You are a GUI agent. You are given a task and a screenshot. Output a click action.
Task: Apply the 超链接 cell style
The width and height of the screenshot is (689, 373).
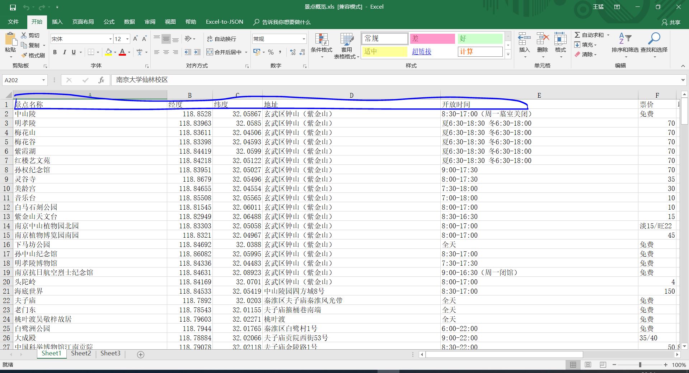tap(432, 52)
